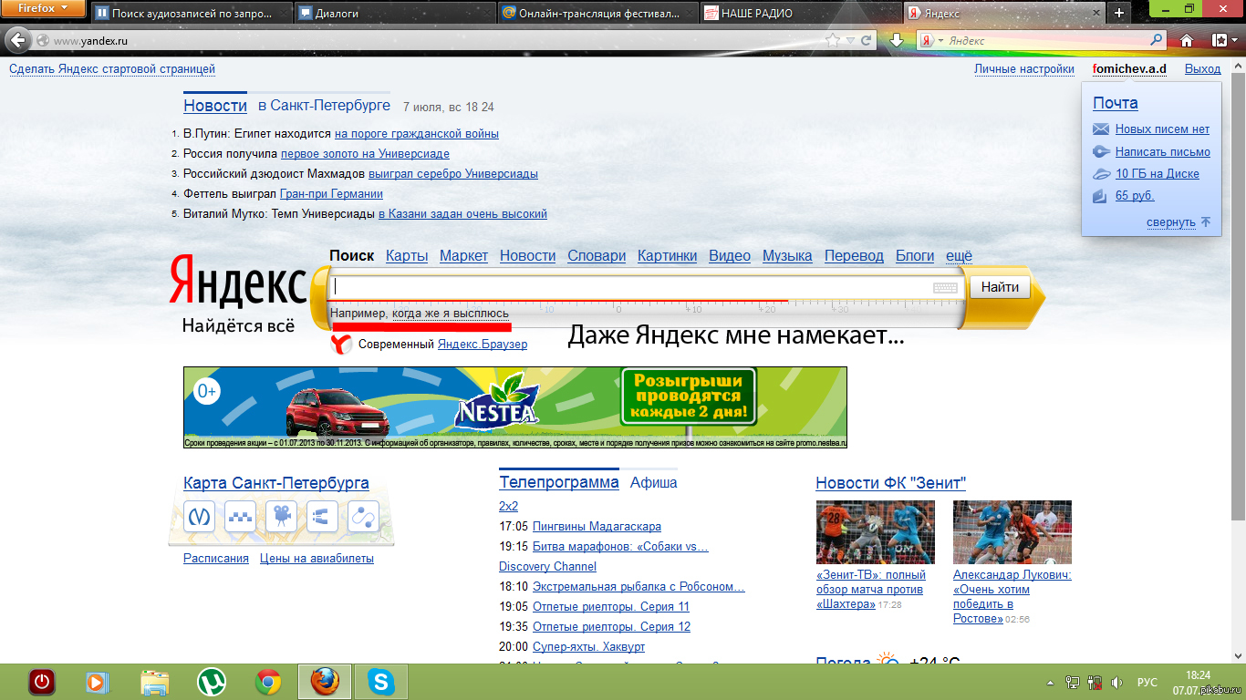
Task: Click the fomichev.a.d username
Action: (1129, 69)
